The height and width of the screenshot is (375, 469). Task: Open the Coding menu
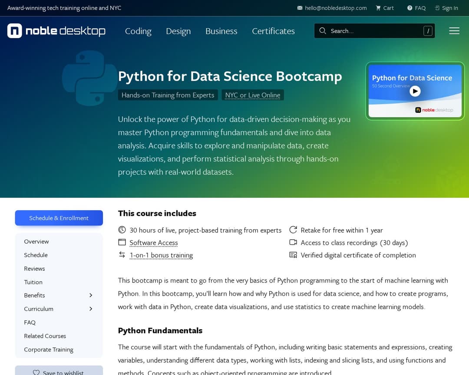pyautogui.click(x=138, y=31)
